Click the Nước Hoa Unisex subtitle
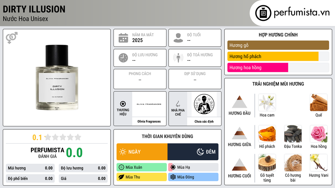 (x=26, y=19)
